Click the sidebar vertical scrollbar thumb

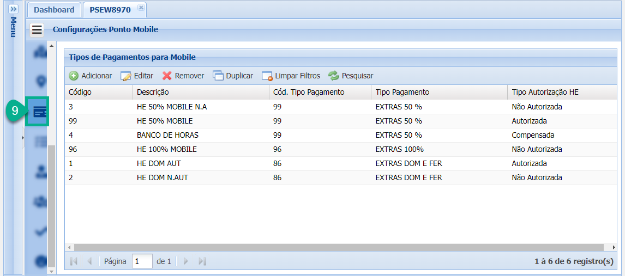coord(51,206)
